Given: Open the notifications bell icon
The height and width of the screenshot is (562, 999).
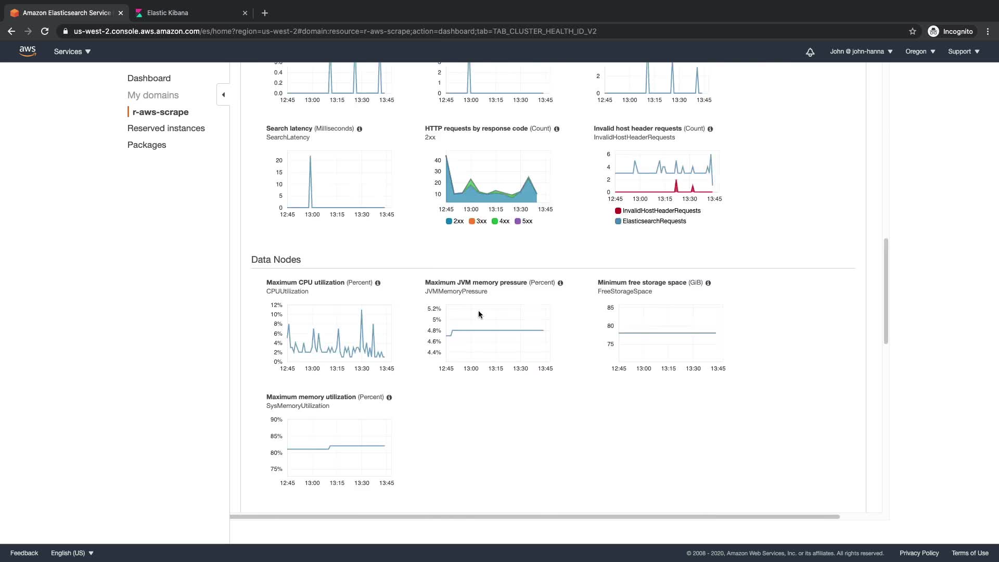Looking at the screenshot, I should [810, 52].
